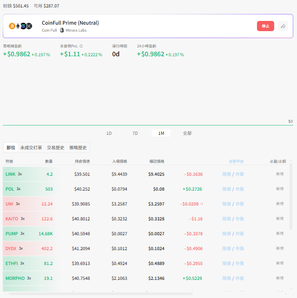
Task: Click 新增 in the PUMP row
Action: 280,233
